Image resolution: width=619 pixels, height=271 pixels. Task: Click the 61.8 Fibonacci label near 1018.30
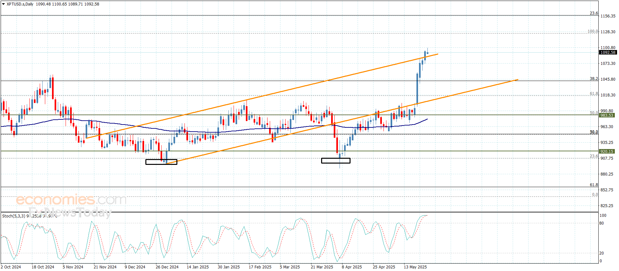[594, 94]
